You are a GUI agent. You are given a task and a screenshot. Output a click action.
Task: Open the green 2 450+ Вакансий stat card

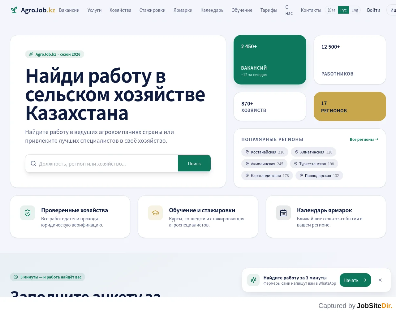point(270,60)
